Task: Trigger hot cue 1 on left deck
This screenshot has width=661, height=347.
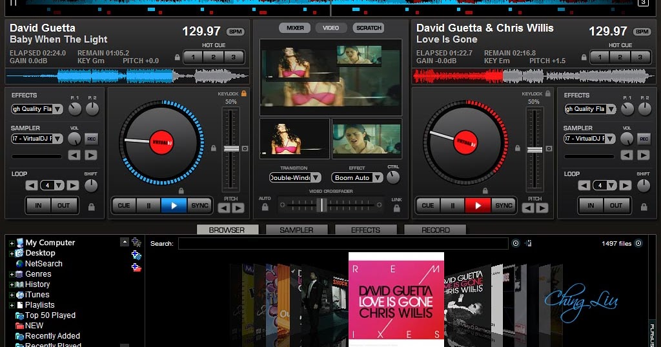Action: pyautogui.click(x=193, y=57)
